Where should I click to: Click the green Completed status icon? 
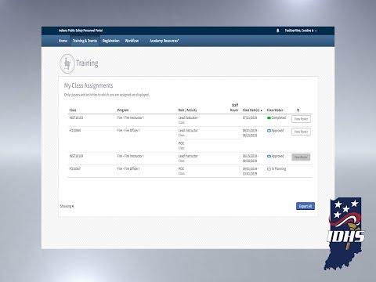pos(269,118)
